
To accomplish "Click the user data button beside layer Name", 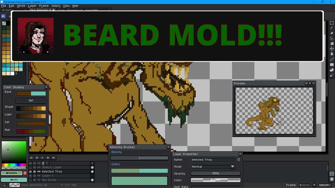I will click(x=238, y=160).
